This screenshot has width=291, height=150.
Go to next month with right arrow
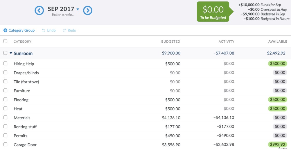tap(88, 11)
